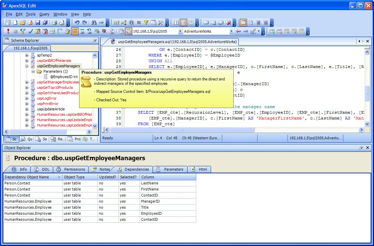Open the server 192.168.1.5\sql2005 dropdown

click(180, 31)
